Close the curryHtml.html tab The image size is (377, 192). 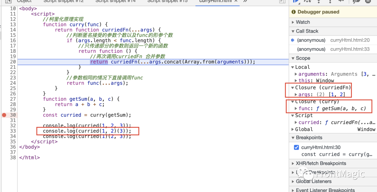(236, 1)
